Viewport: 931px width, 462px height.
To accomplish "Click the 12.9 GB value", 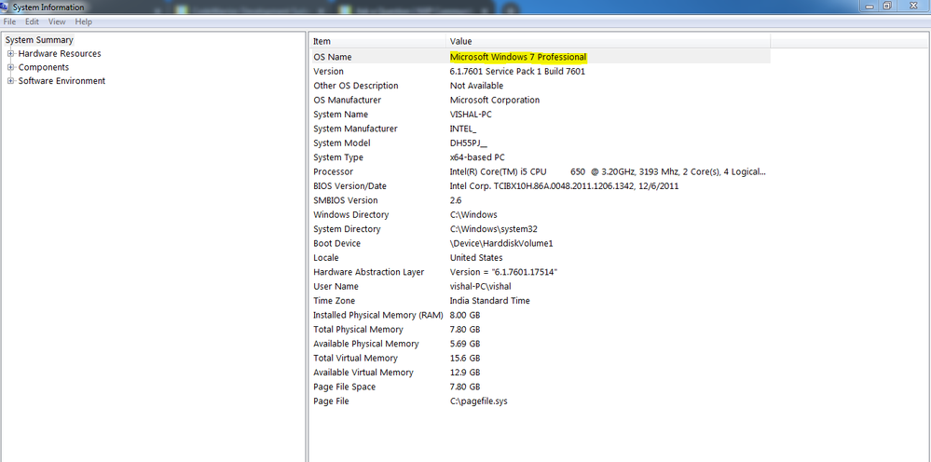I will pos(465,373).
